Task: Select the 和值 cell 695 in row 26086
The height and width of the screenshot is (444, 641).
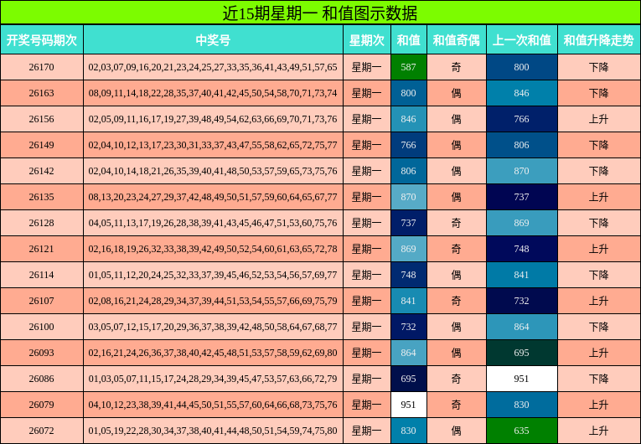Action: (409, 379)
